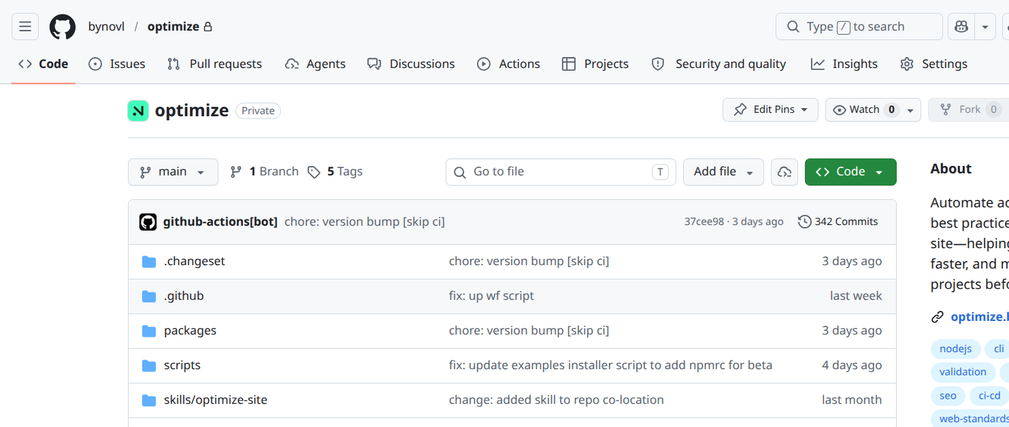Select the validation topic tag
Image resolution: width=1009 pixels, height=427 pixels.
pyautogui.click(x=963, y=372)
